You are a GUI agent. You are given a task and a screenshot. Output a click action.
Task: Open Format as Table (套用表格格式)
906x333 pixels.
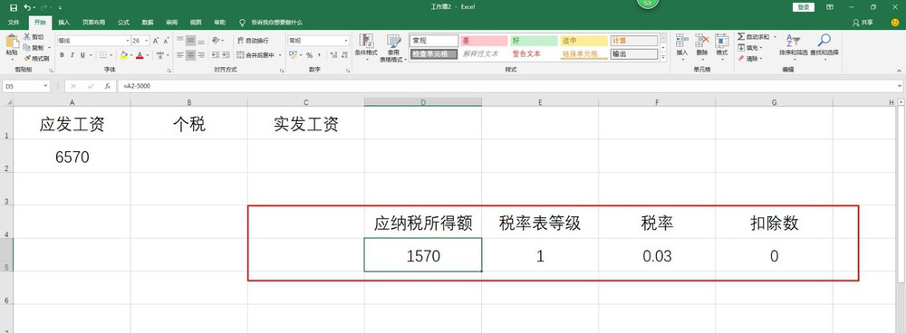point(393,47)
